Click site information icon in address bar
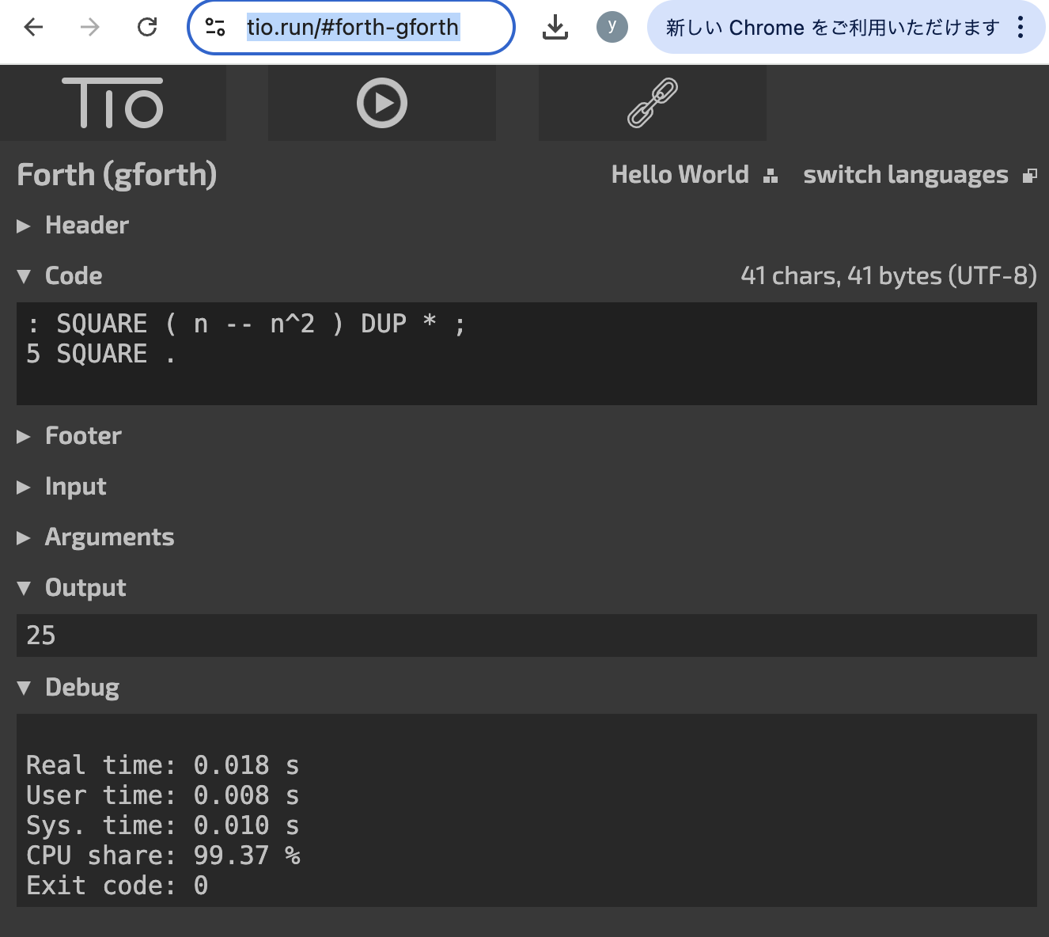 (x=215, y=28)
